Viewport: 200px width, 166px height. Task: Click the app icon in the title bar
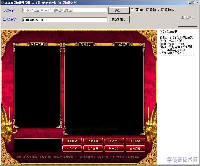pyautogui.click(x=2, y=2)
